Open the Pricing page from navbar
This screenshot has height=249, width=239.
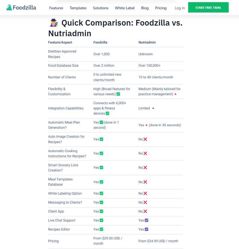[161, 8]
